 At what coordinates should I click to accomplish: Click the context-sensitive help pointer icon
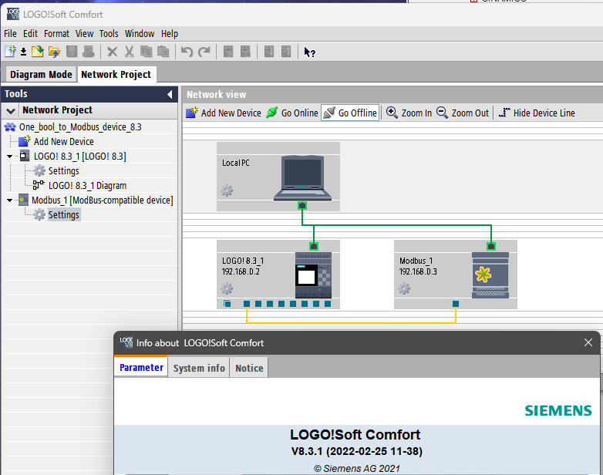pyautogui.click(x=309, y=52)
